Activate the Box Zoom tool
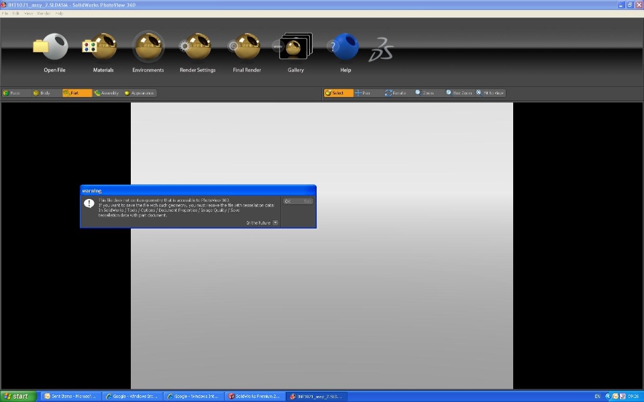Screen dimensions: 644x402 coord(459,93)
